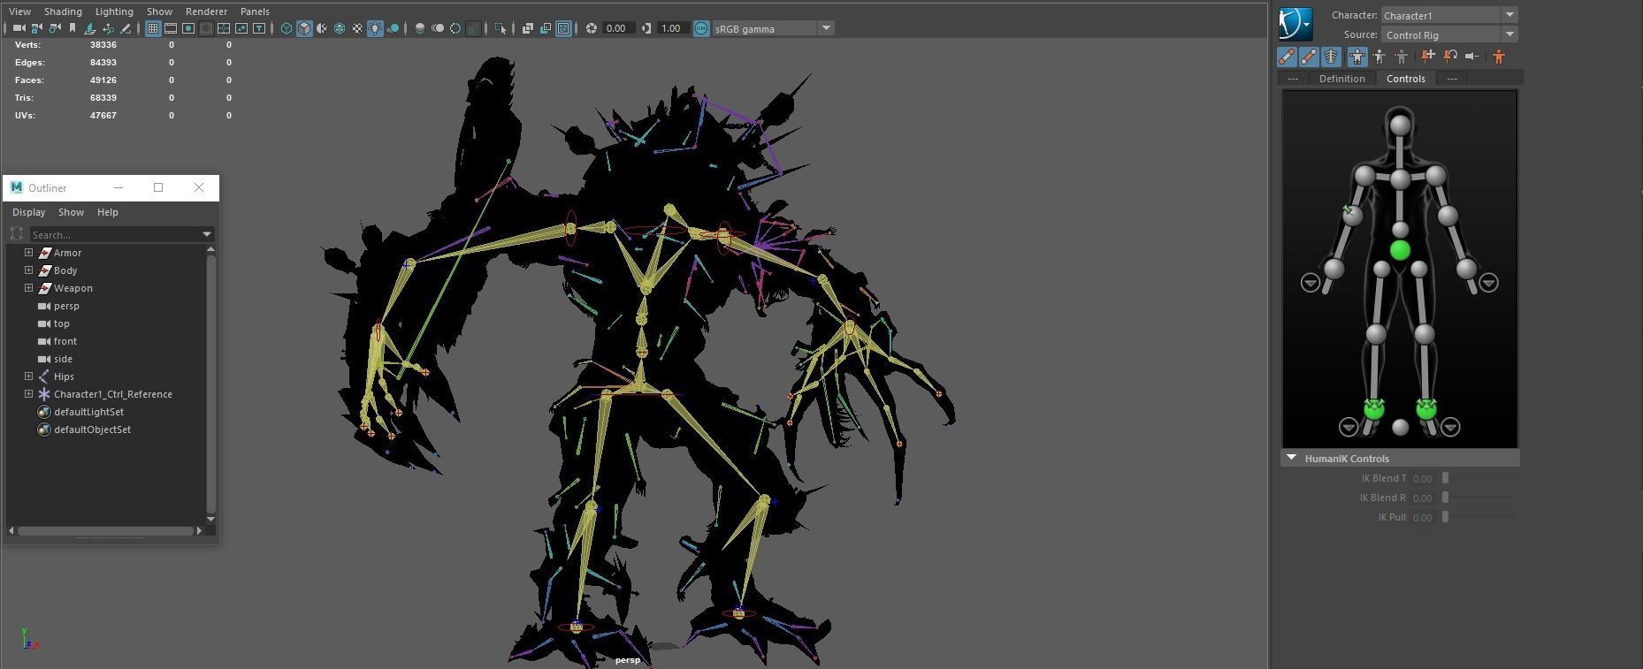
Task: Toggle X-Ray Joints icon in viewport toolbar
Action: tap(563, 28)
